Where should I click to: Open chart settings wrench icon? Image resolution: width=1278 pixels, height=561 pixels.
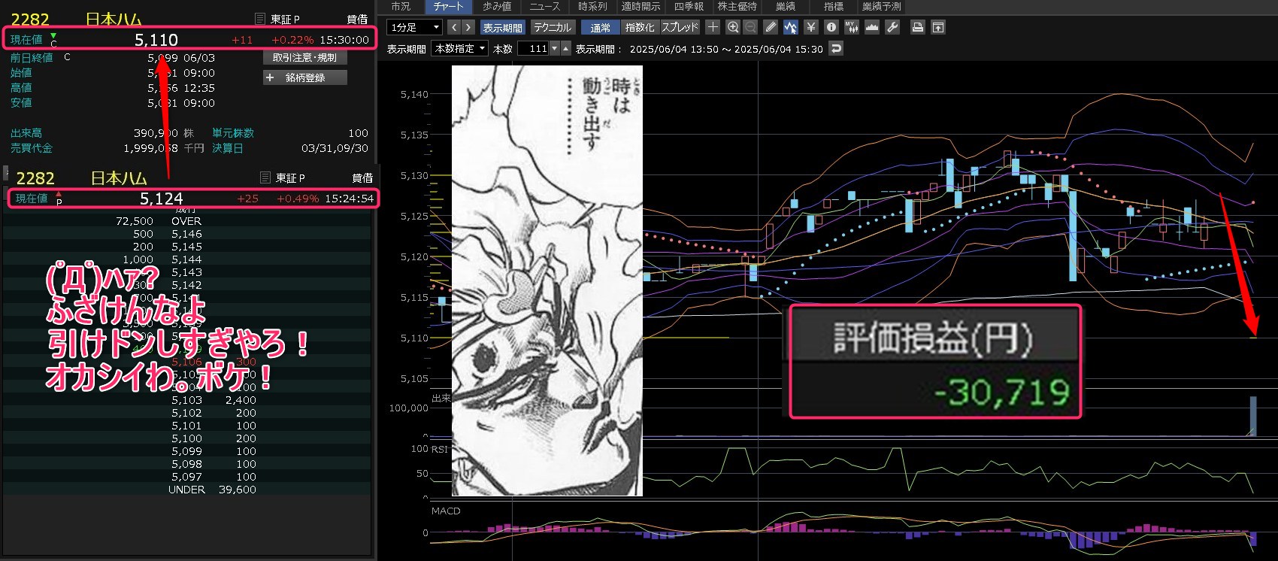[x=892, y=27]
